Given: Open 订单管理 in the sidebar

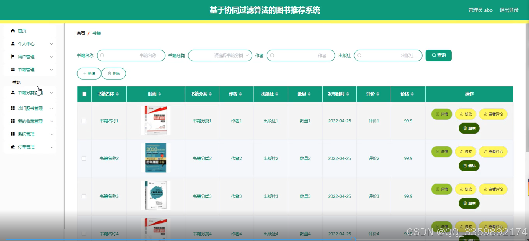Looking at the screenshot, I should pos(30,147).
